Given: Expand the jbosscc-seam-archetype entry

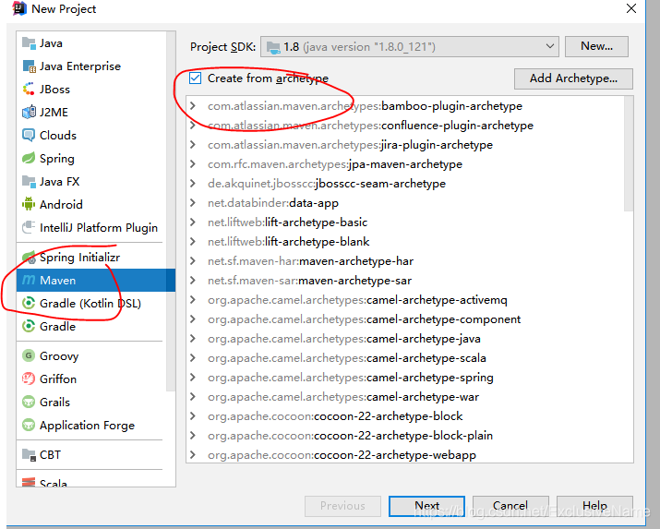Looking at the screenshot, I should point(193,183).
